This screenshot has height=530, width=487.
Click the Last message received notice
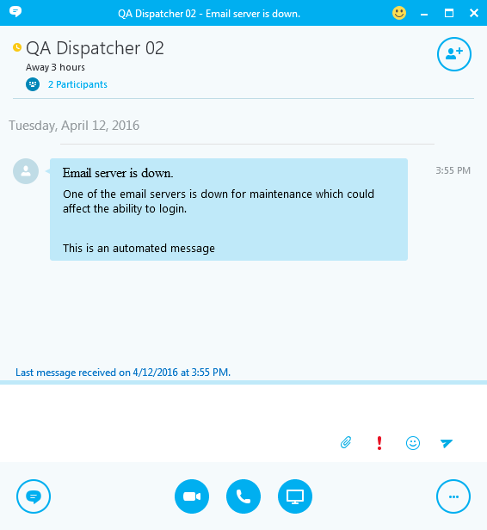click(x=123, y=373)
